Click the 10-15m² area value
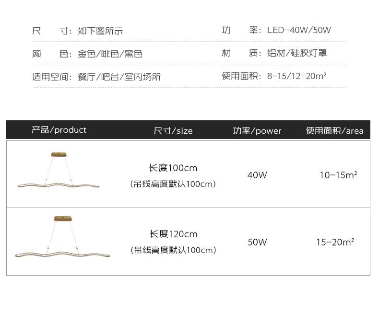Viewport: 379px width, 313px height. [338, 175]
